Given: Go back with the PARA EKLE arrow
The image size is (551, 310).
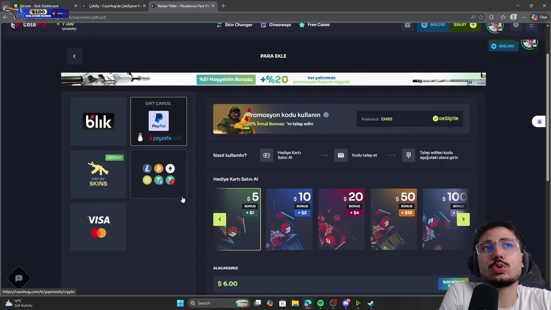Looking at the screenshot, I should (x=74, y=56).
